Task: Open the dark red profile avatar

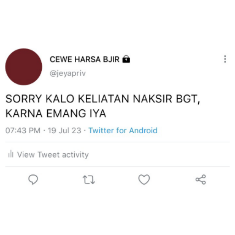Action: point(24,67)
